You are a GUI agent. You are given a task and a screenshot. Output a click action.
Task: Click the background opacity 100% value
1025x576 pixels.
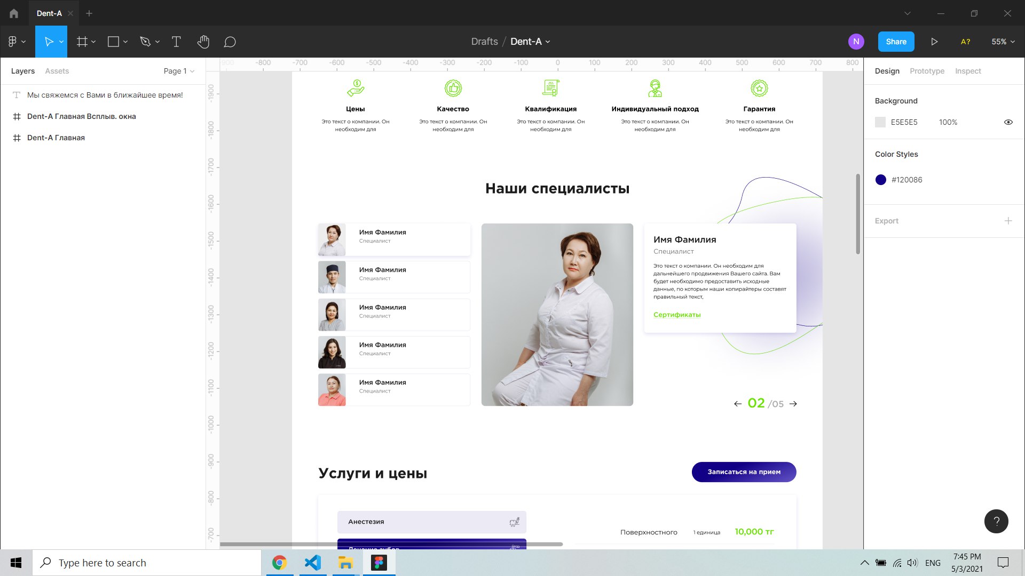tap(948, 122)
